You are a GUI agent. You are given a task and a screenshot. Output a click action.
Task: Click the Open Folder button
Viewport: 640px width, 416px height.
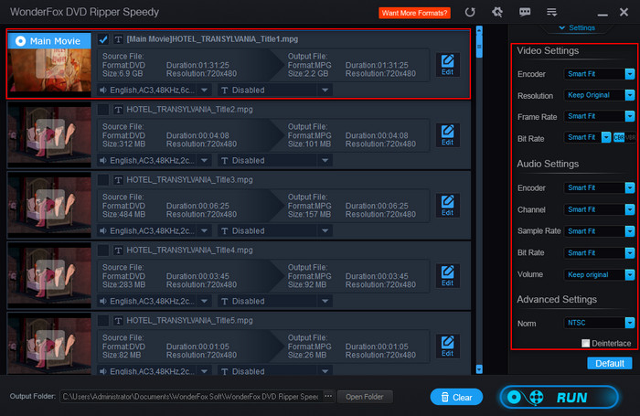pos(365,397)
